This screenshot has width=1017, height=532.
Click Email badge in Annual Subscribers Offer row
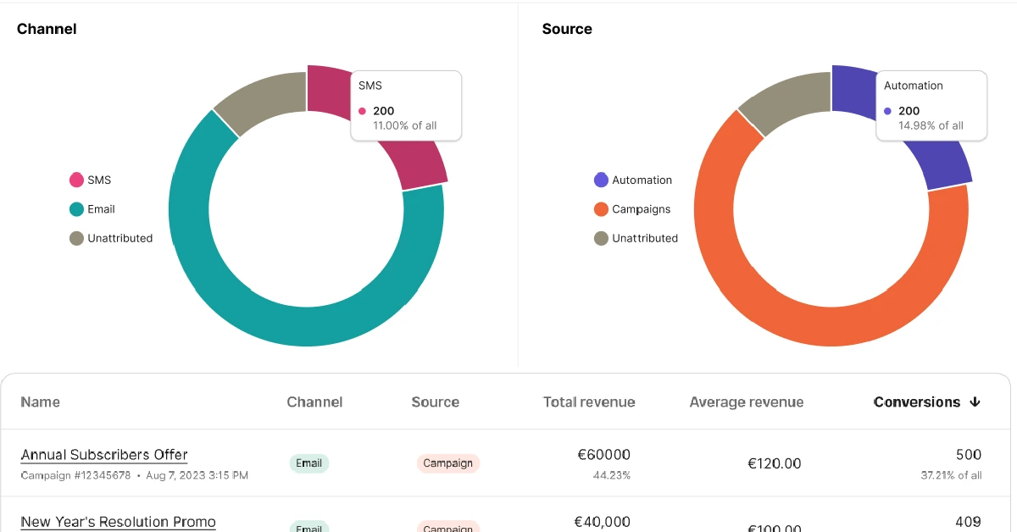click(309, 463)
